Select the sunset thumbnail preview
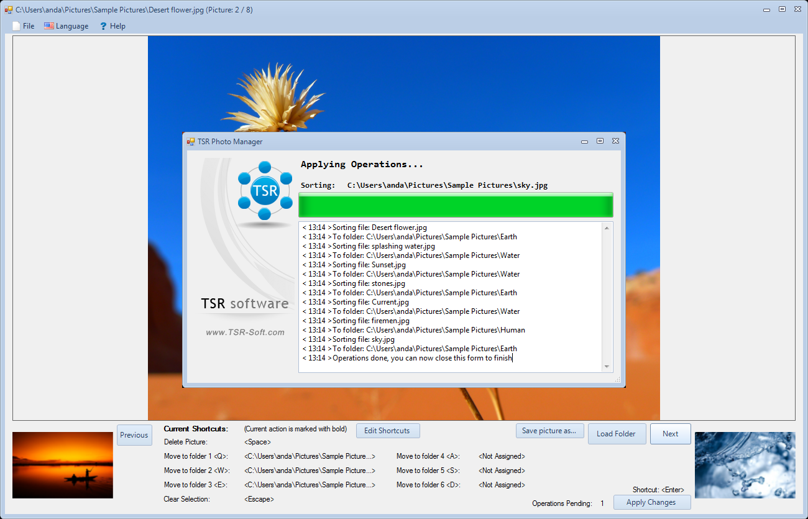 [x=63, y=465]
